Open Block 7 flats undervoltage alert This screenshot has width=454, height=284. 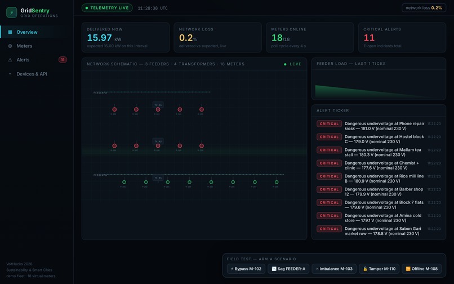coord(379,205)
